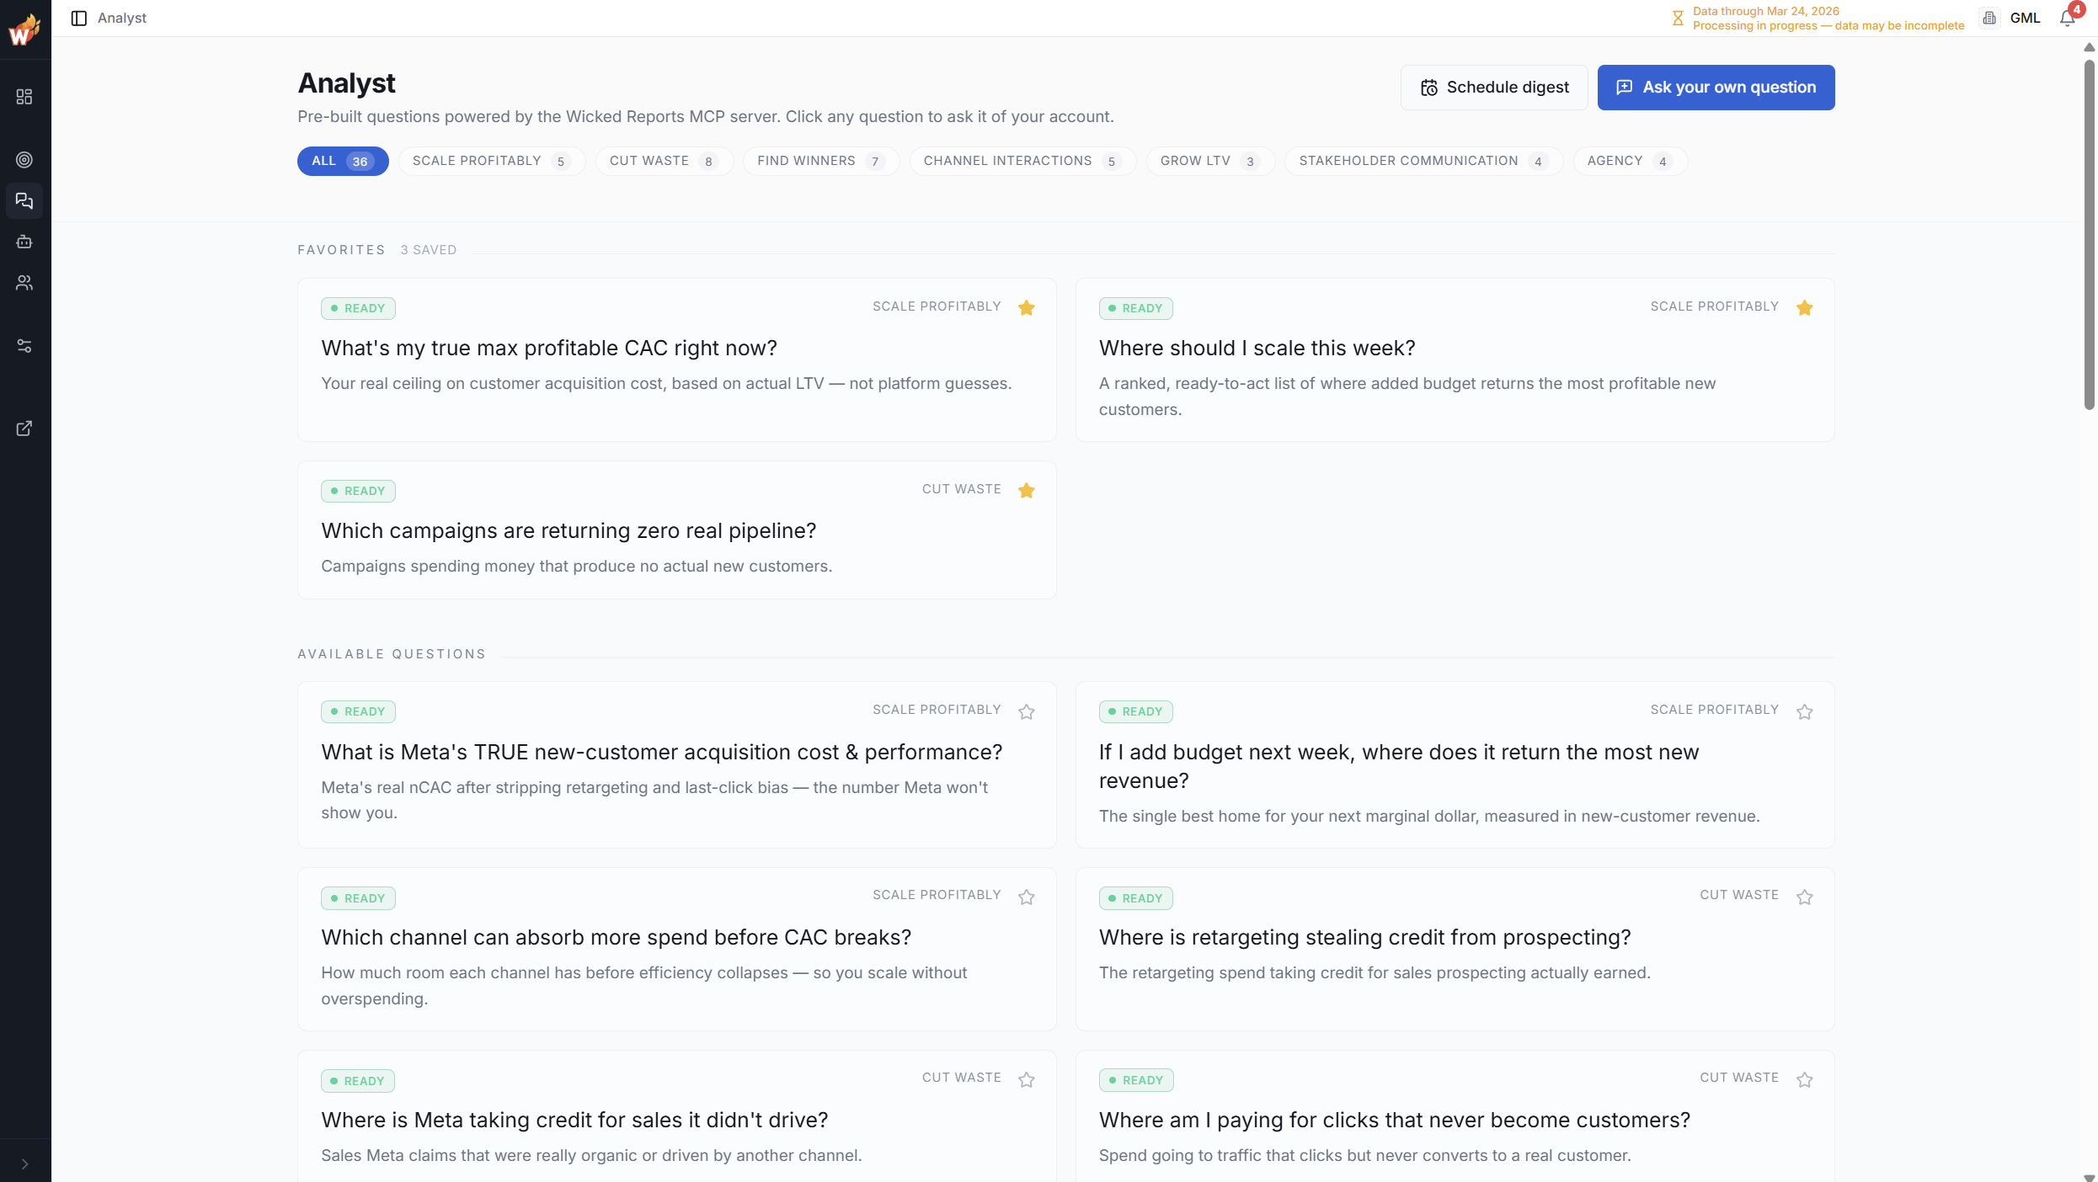Favorite 'paying for clicks that never become customers'

tap(1804, 1080)
